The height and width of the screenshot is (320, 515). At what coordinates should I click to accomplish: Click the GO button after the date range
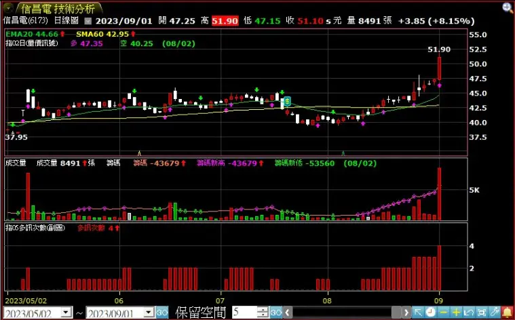pyautogui.click(x=162, y=312)
